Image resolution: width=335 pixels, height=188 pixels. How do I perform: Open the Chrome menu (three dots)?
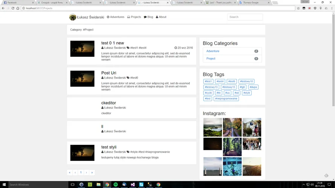click(332, 8)
